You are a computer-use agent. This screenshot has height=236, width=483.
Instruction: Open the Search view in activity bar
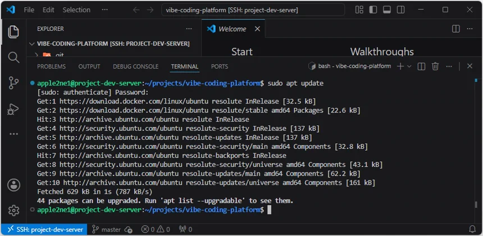click(13, 57)
